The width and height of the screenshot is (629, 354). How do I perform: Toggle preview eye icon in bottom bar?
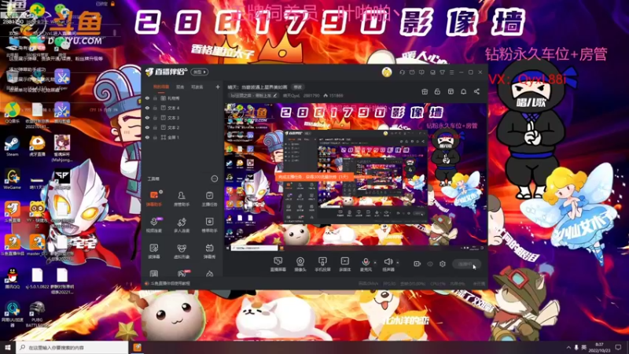(429, 264)
